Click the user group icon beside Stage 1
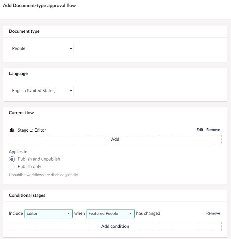The width and height of the screenshot is (231, 239). click(12, 130)
